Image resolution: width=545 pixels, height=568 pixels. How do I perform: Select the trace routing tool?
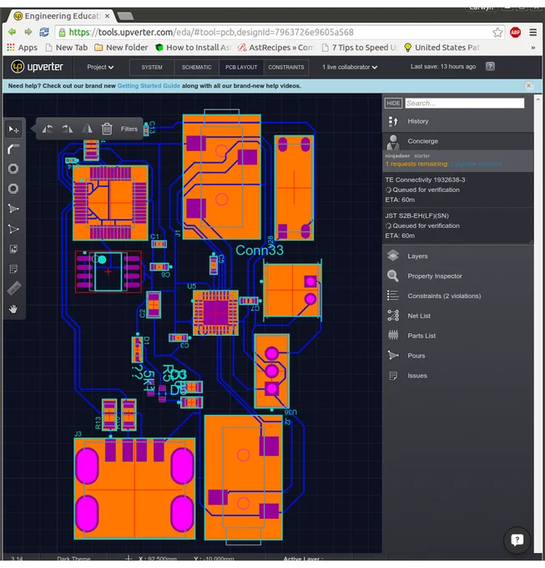tap(13, 149)
